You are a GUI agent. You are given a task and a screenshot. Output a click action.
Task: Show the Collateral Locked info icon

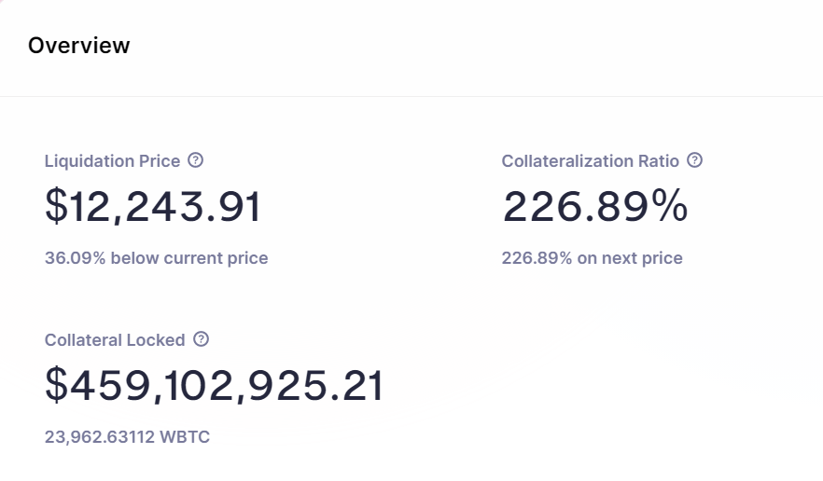pyautogui.click(x=201, y=339)
